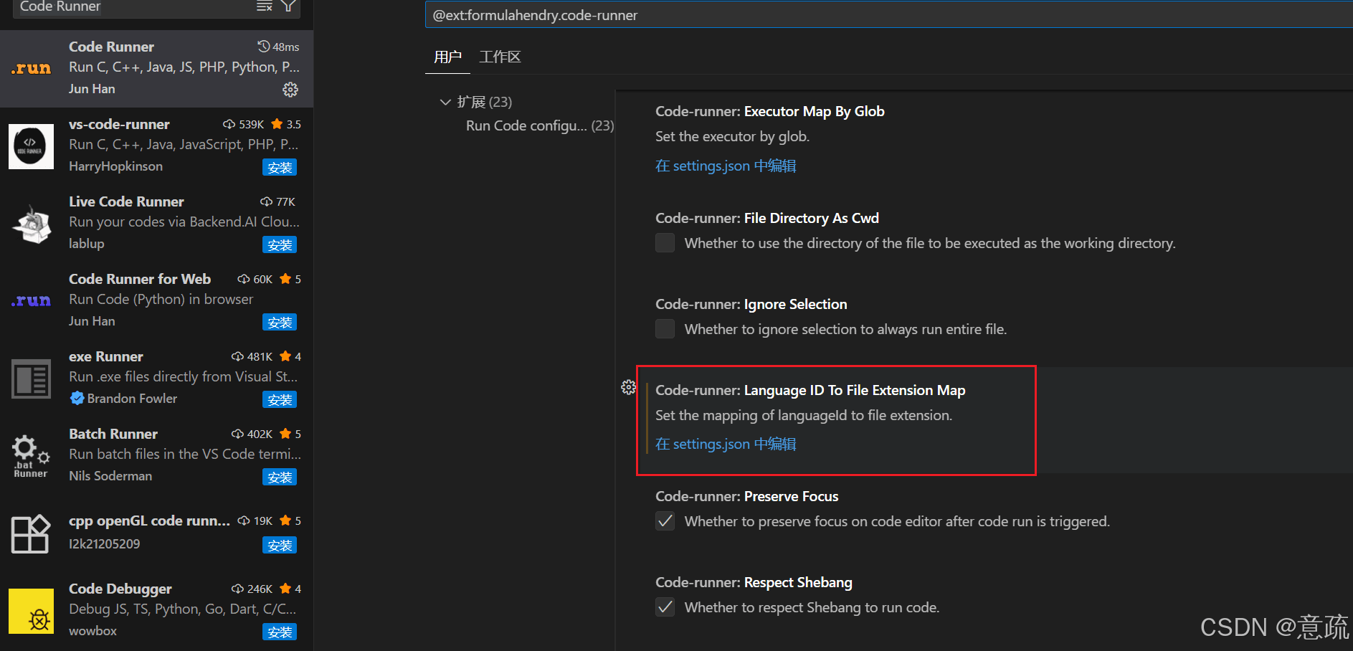
Task: Clear extensions search results icon
Action: tap(265, 6)
